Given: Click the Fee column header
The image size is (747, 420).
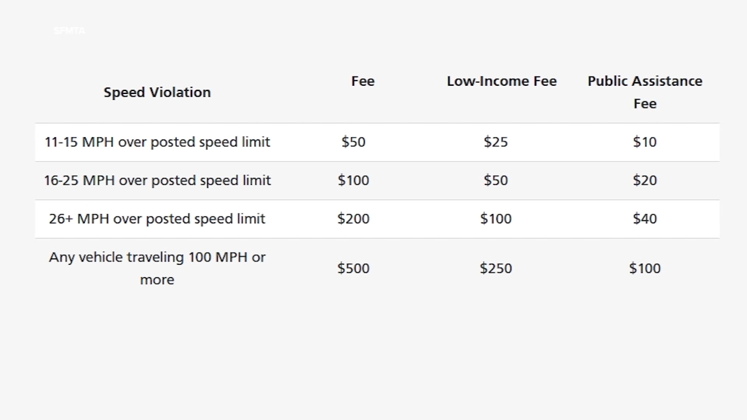Looking at the screenshot, I should click(362, 81).
